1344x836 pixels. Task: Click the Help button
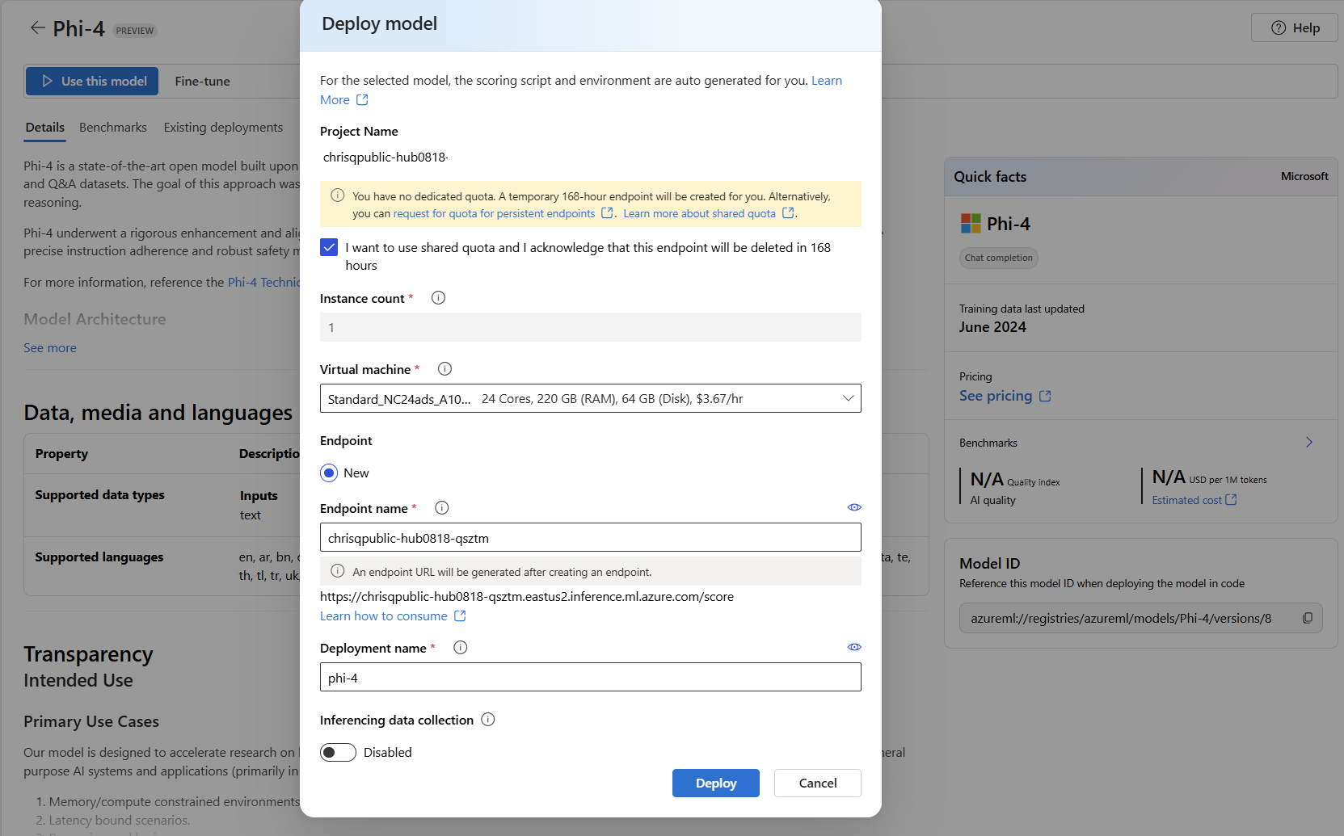[x=1295, y=27]
